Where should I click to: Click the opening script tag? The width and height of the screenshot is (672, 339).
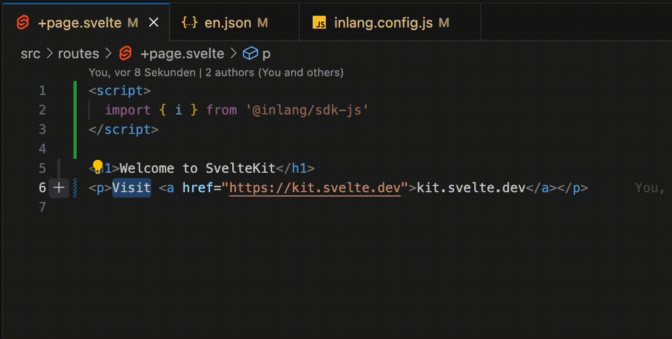(120, 91)
